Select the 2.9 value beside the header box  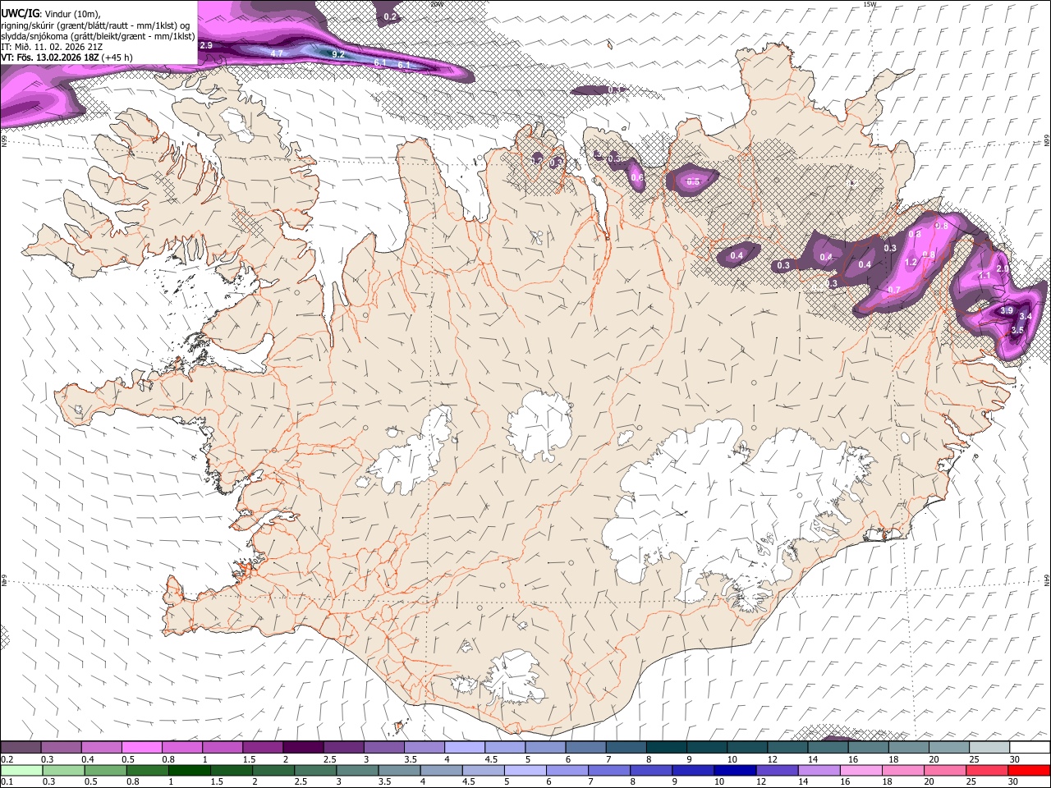(x=206, y=45)
